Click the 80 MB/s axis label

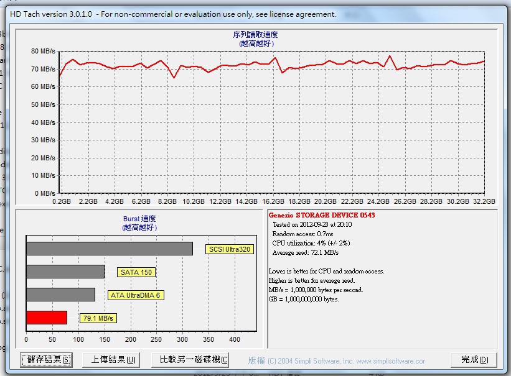point(43,51)
